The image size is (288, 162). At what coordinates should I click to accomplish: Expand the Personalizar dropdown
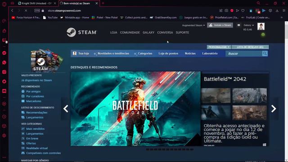(x=219, y=47)
